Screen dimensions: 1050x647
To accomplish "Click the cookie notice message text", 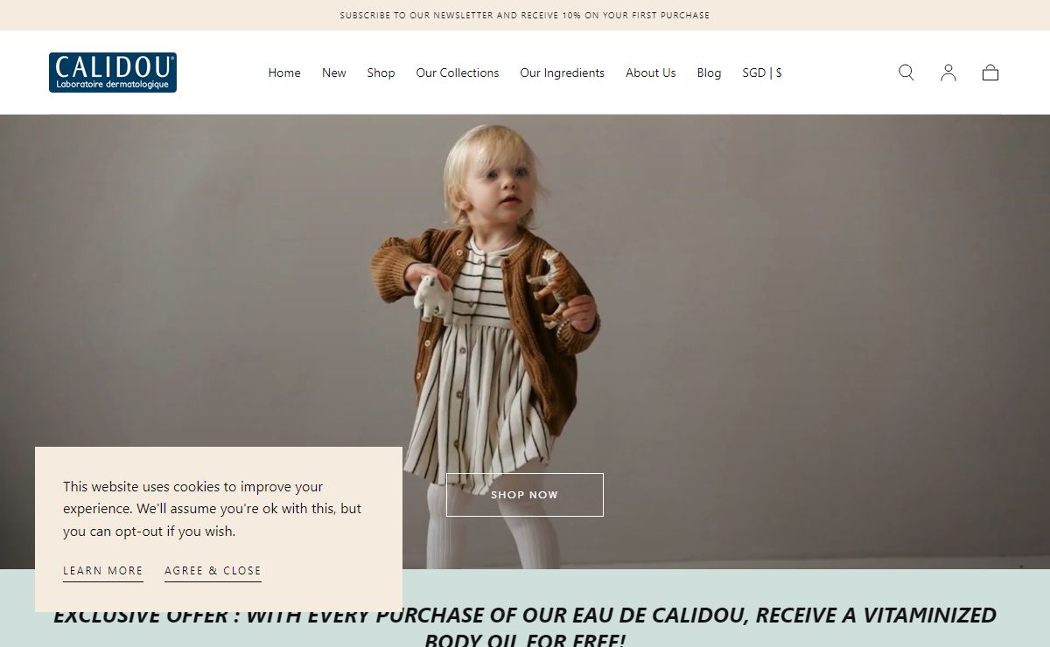I will (x=212, y=509).
